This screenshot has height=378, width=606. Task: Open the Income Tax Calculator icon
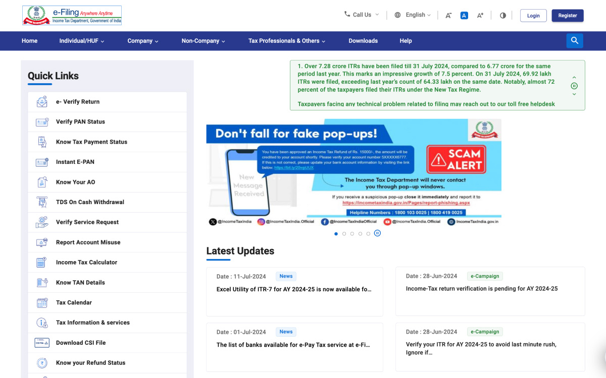point(42,262)
